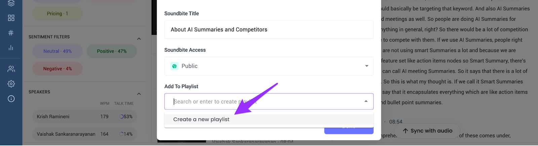Toggle the Pricing topic filter chip
538x146 pixels.
(x=57, y=14)
